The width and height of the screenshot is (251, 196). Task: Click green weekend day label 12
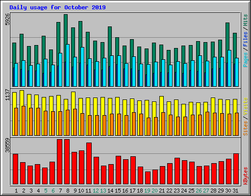coord(96,191)
